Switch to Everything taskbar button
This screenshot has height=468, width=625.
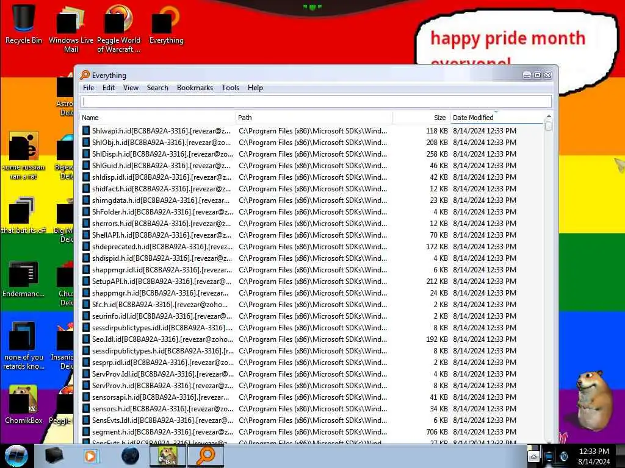pos(205,456)
